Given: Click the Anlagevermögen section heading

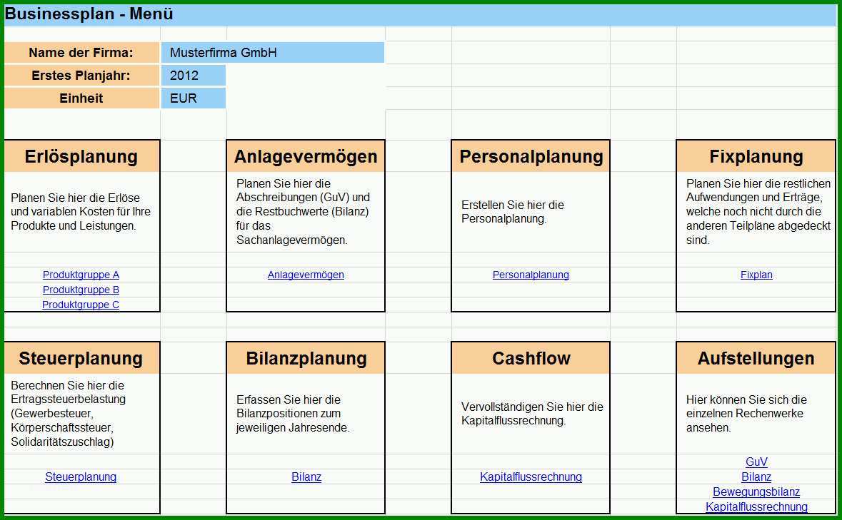Looking at the screenshot, I should pyautogui.click(x=306, y=156).
